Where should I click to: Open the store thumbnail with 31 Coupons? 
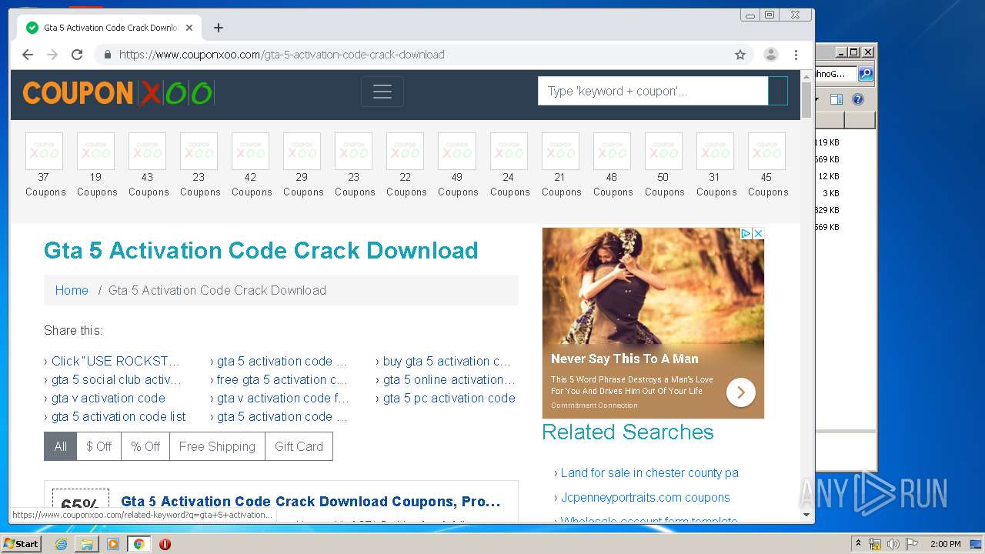(715, 151)
